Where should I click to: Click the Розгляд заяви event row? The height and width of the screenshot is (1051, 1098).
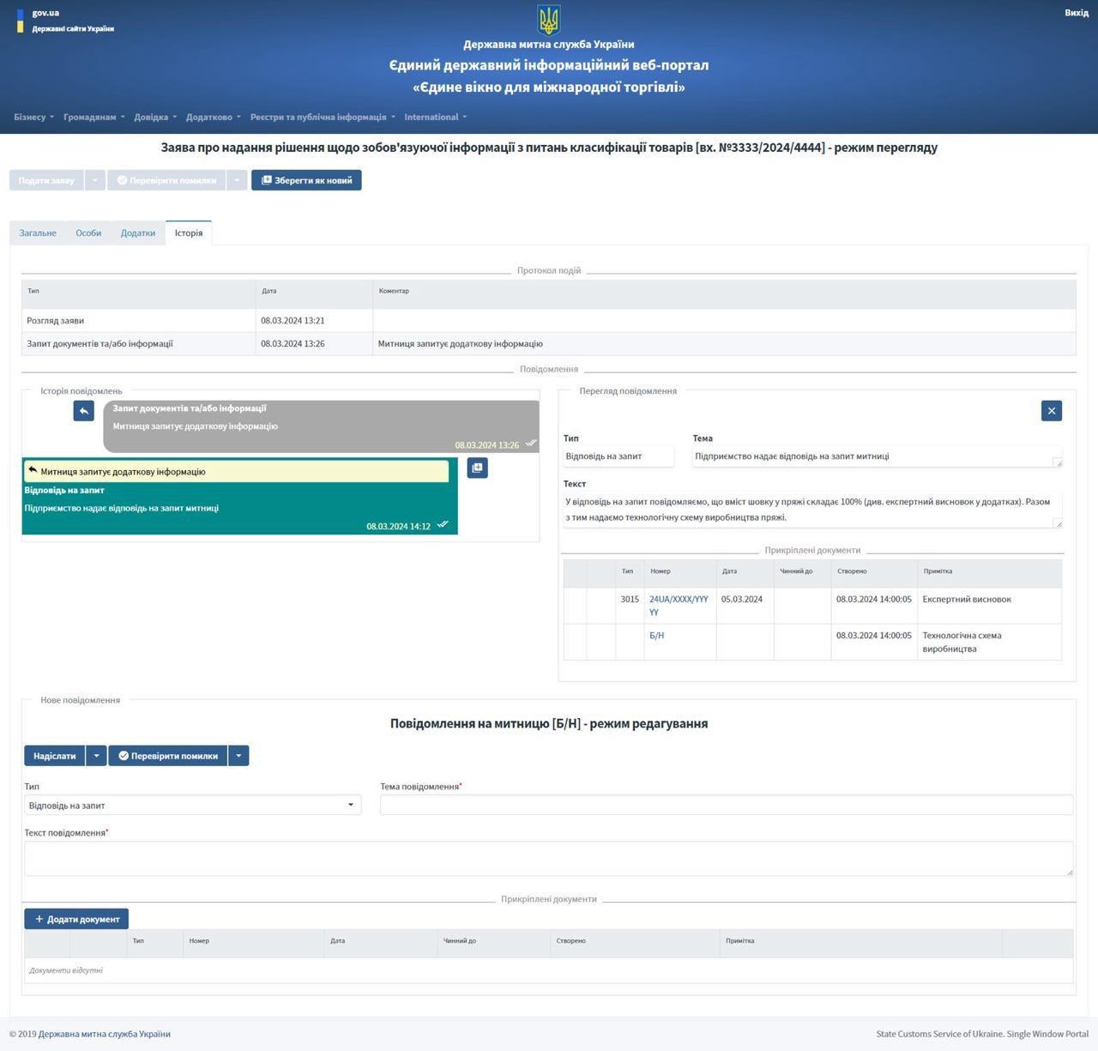(549, 321)
